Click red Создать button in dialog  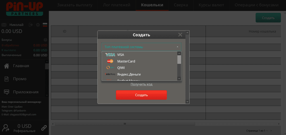141,95
